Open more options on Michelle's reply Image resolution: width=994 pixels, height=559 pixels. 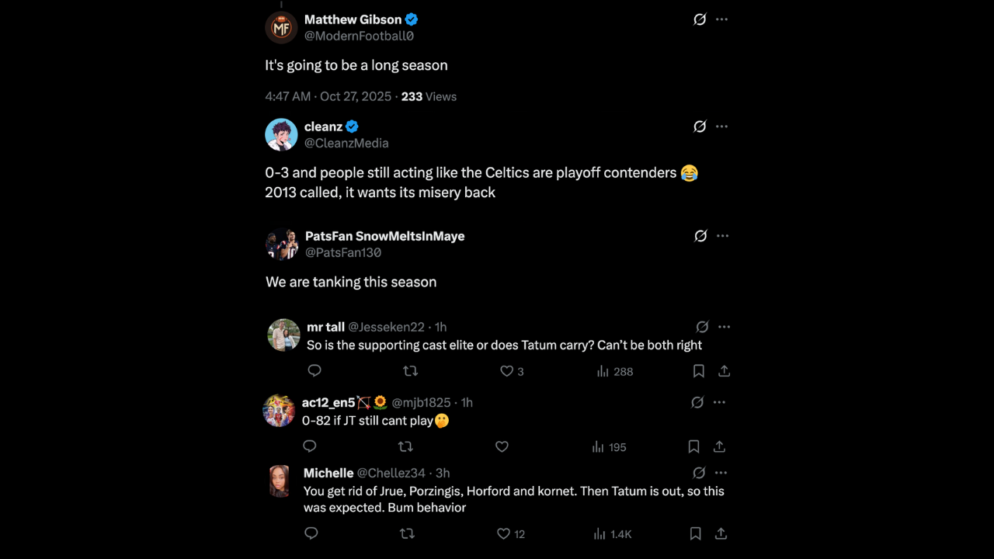coord(721,473)
